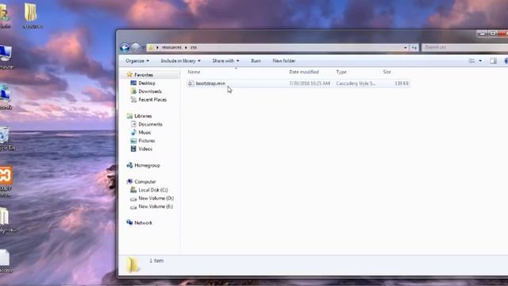Select the XAMPP shortcut on the desktop
The width and height of the screenshot is (508, 286).
[6, 182]
